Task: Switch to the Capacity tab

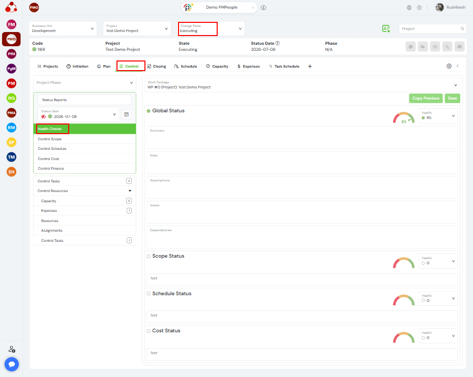Action: coord(217,66)
